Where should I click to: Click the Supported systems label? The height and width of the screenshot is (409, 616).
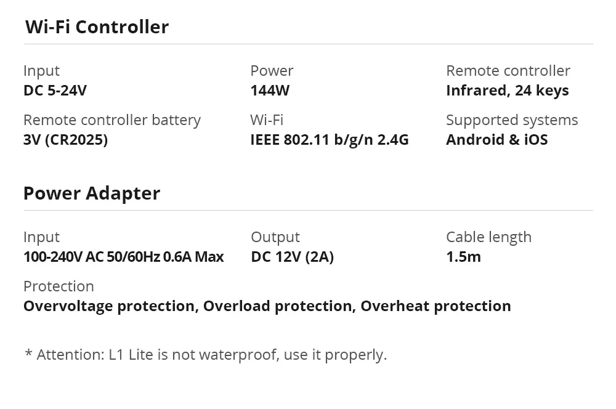pyautogui.click(x=512, y=120)
